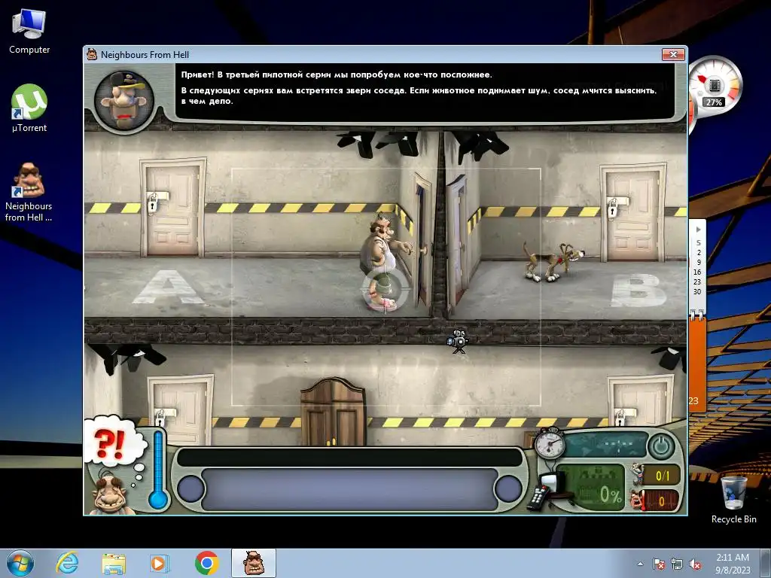Show hidden tray icons arrow
This screenshot has height=578, width=771.
[640, 564]
